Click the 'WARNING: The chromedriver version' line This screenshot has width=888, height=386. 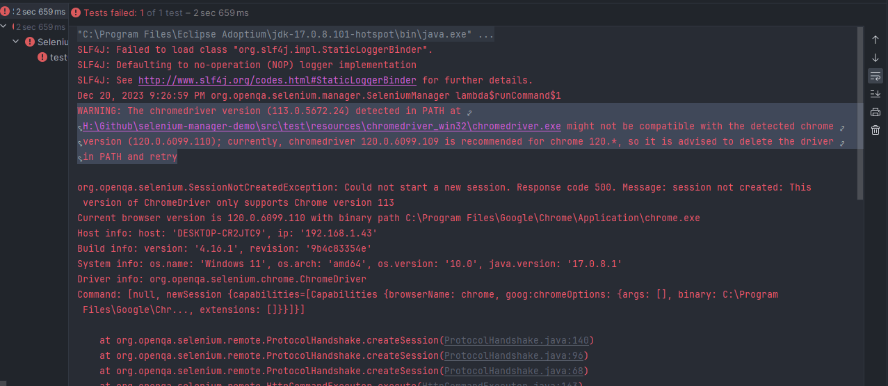269,111
